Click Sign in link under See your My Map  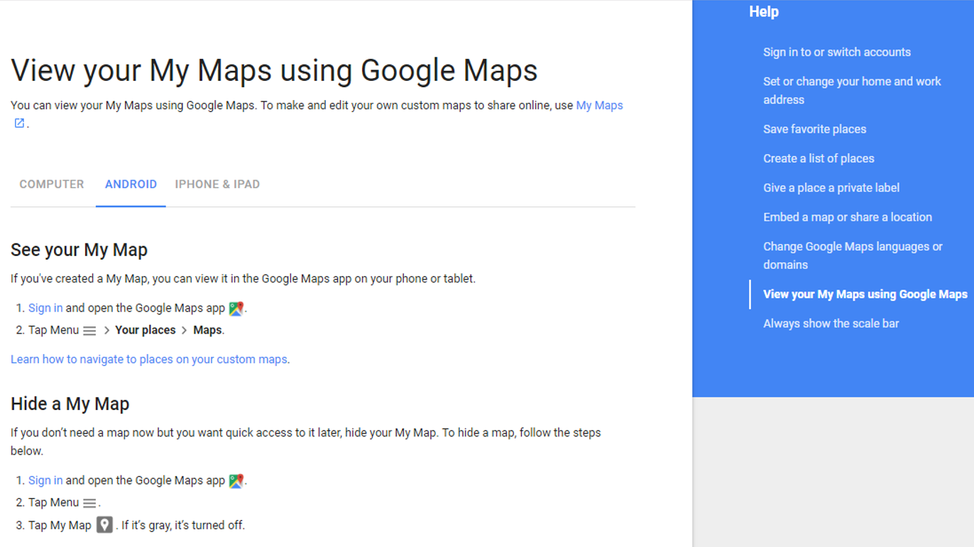pos(45,308)
